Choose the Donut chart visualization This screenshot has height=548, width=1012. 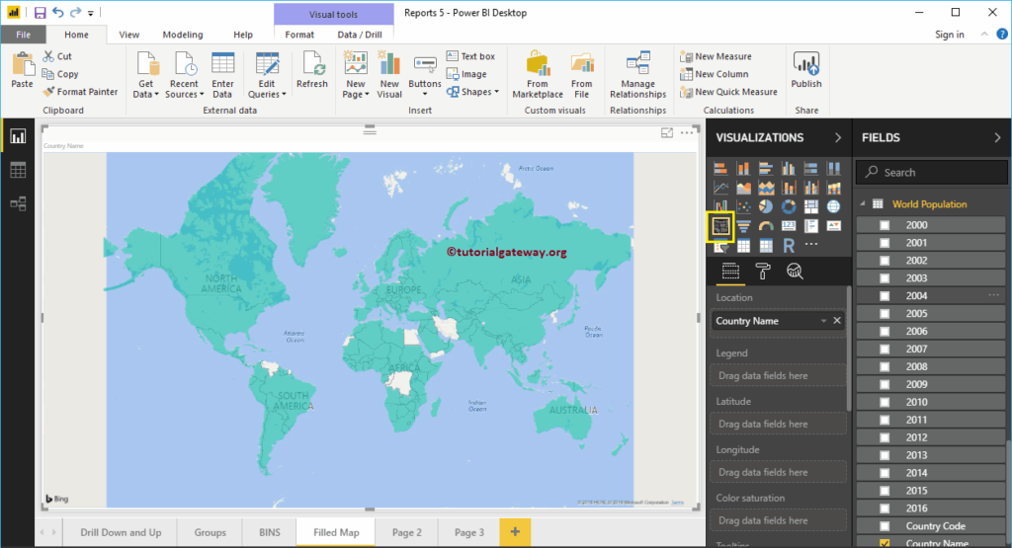point(789,206)
